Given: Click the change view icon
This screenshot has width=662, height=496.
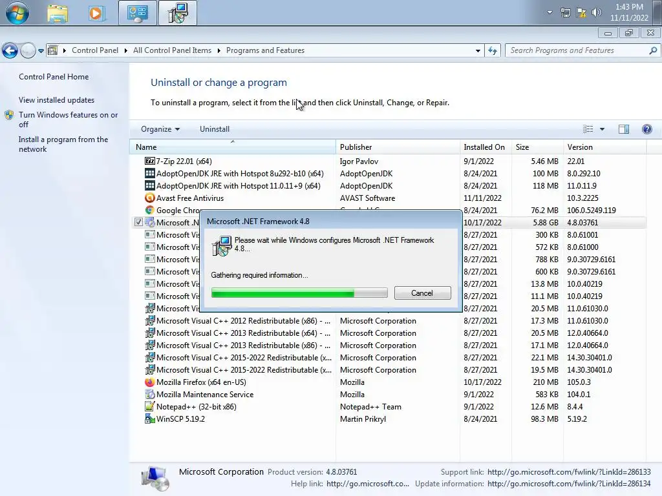Looking at the screenshot, I should pyautogui.click(x=588, y=129).
